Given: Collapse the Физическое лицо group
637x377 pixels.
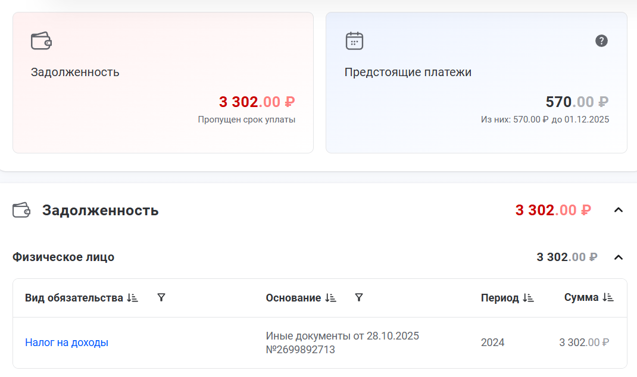Looking at the screenshot, I should click(619, 257).
